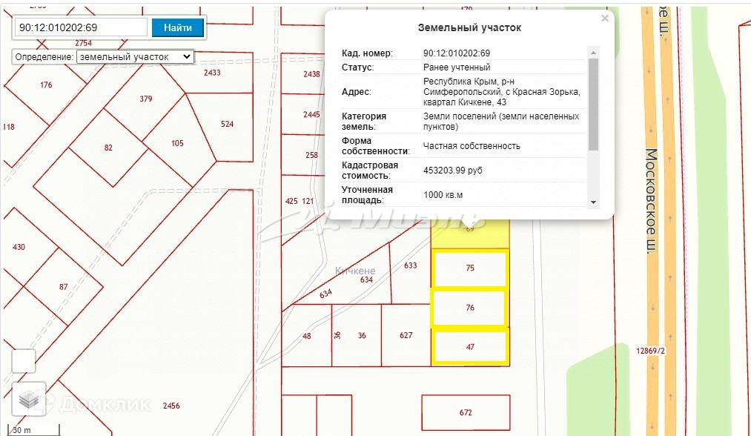This screenshot has width=751, height=436.
Task: Open the map layers icon
Action: pyautogui.click(x=29, y=399)
